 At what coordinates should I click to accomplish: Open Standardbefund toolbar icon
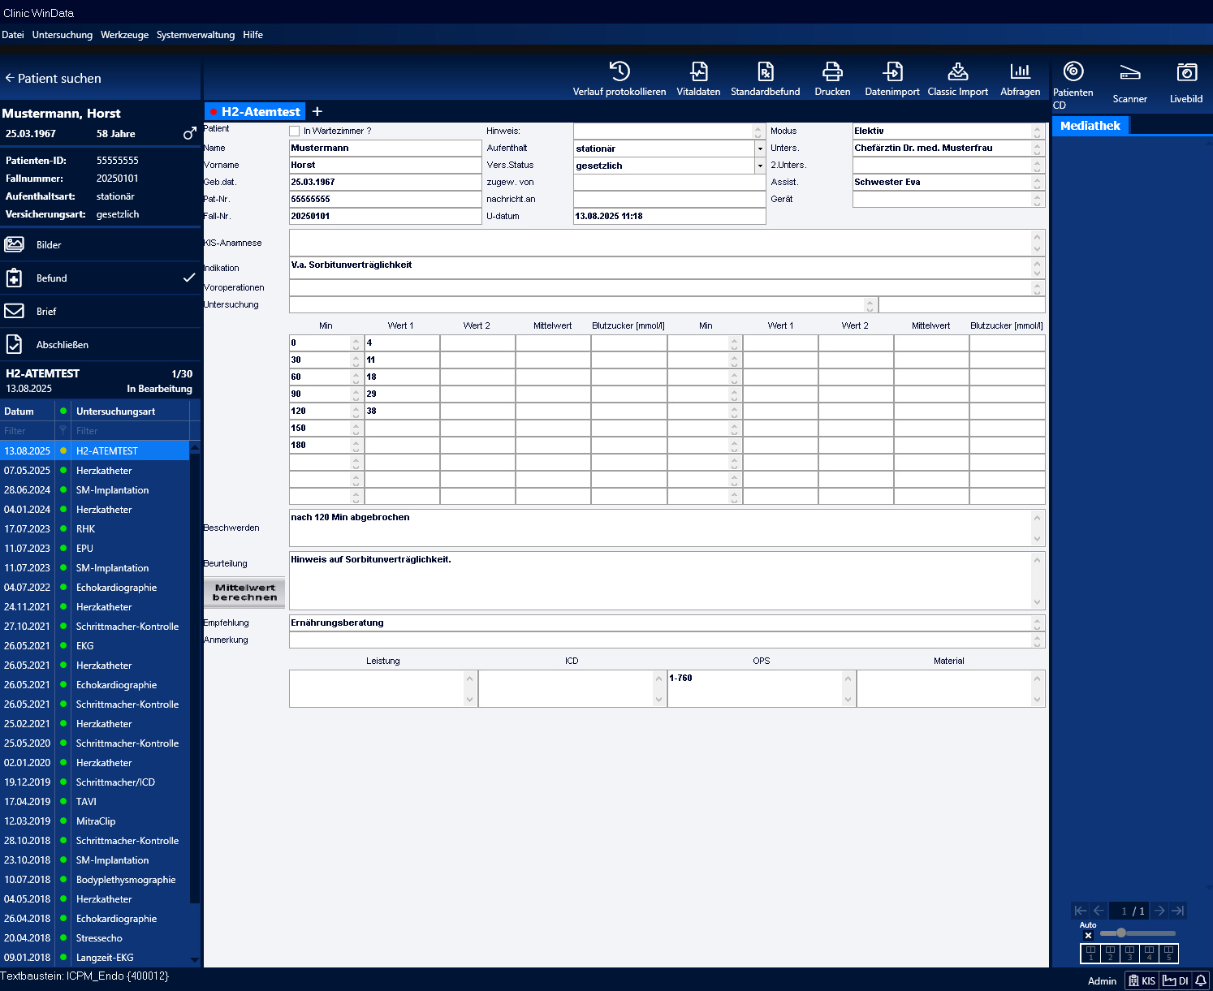(x=765, y=71)
